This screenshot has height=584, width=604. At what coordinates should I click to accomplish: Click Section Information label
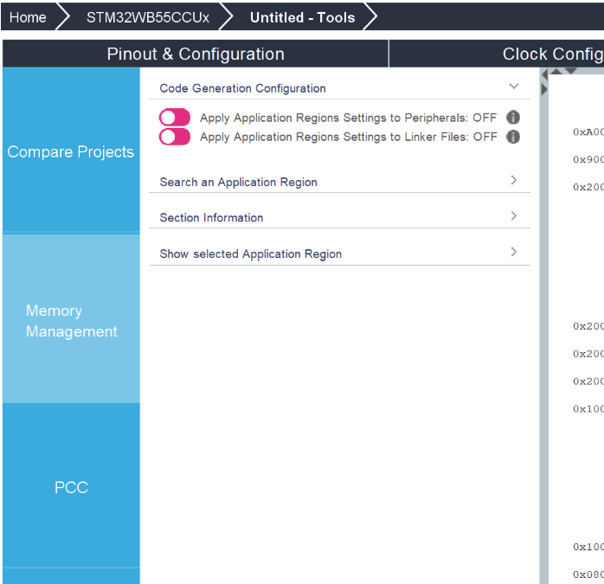(x=211, y=218)
